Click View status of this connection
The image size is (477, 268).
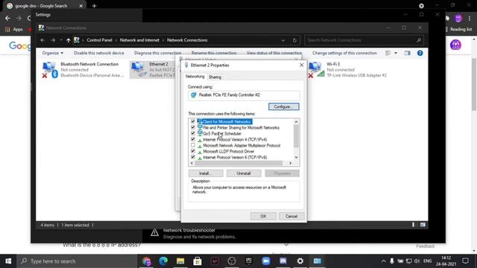(x=274, y=53)
